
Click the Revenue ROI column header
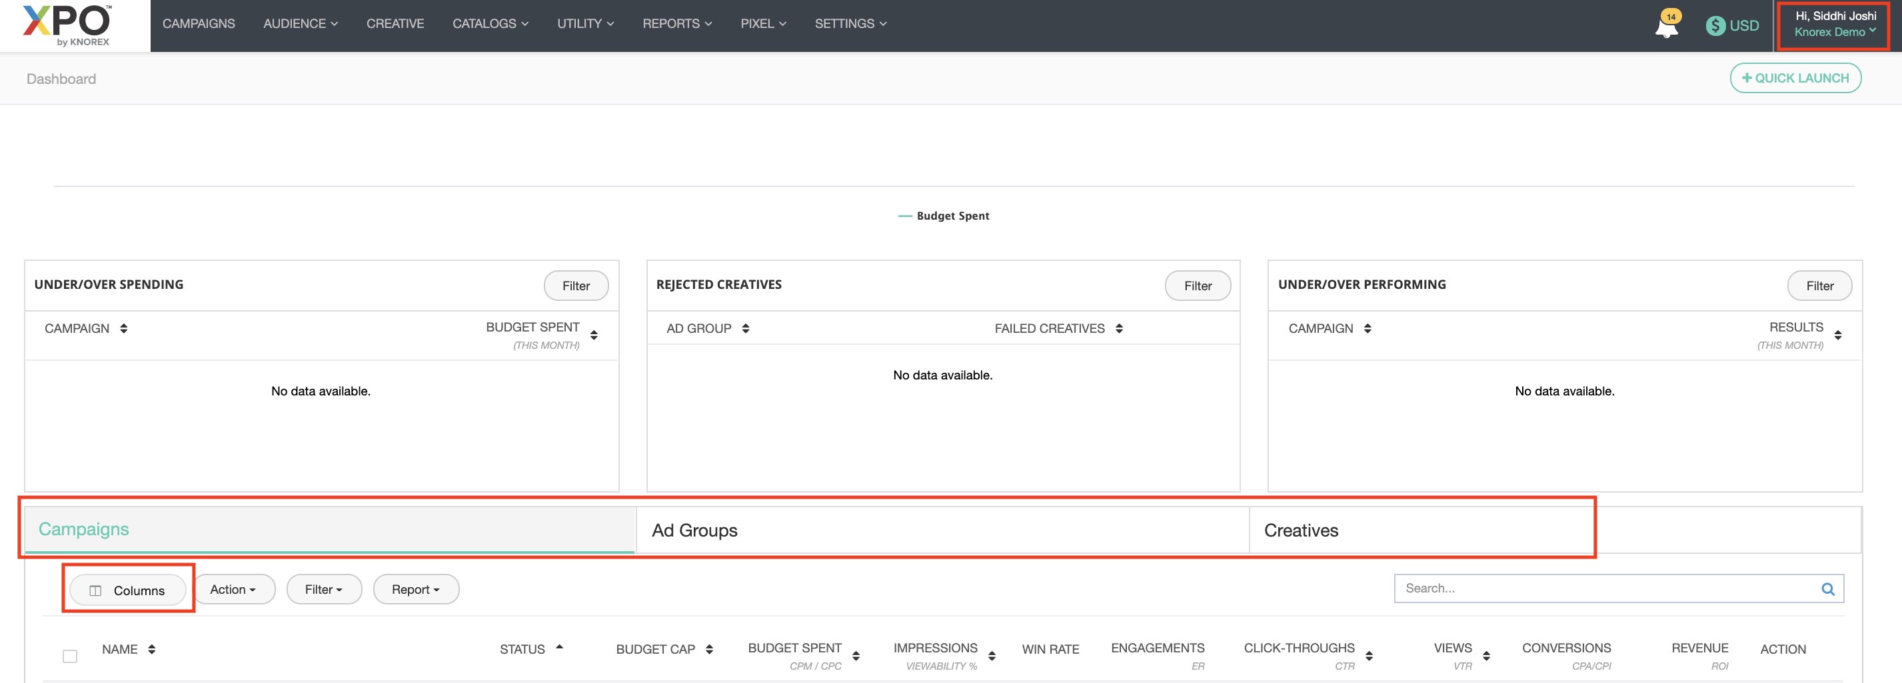tap(1699, 656)
